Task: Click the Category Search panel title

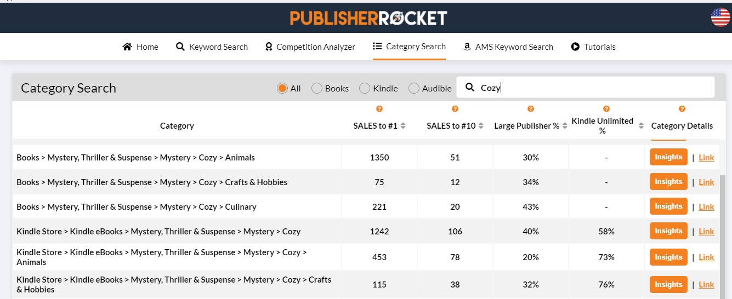Action: [69, 88]
